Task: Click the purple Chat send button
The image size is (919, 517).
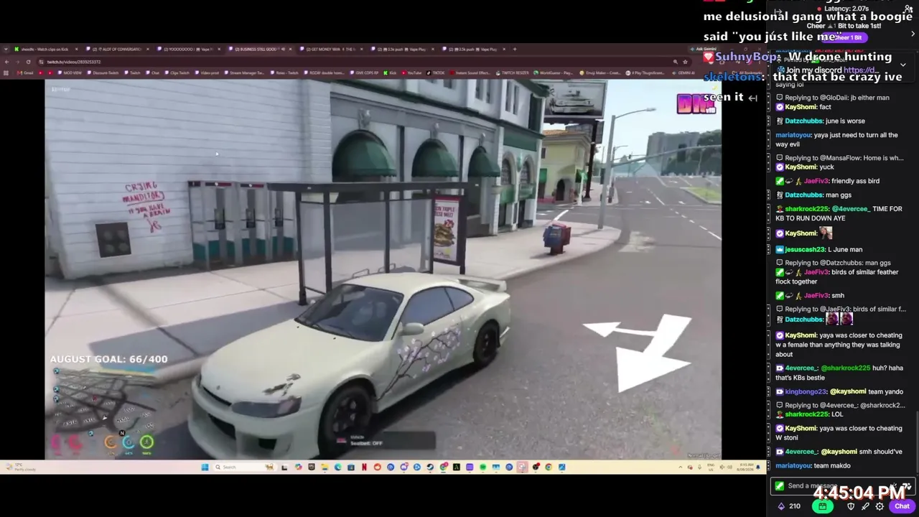Action: point(902,506)
